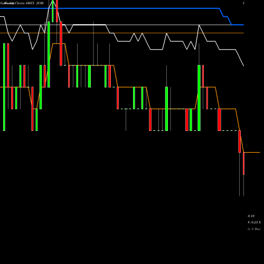
Task: Select the '0.10' price label
Action: pos(251,216)
